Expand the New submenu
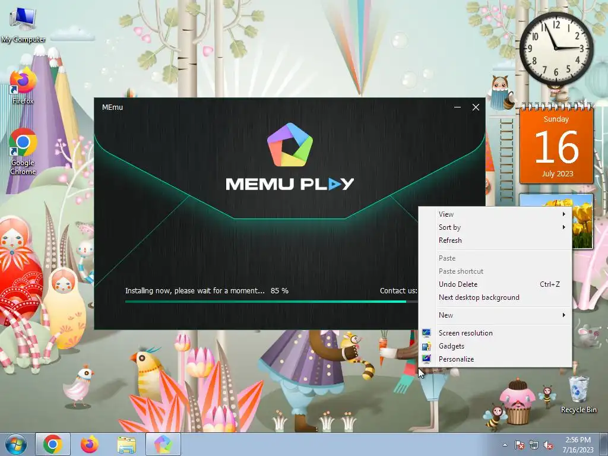The height and width of the screenshot is (456, 608). pyautogui.click(x=495, y=315)
